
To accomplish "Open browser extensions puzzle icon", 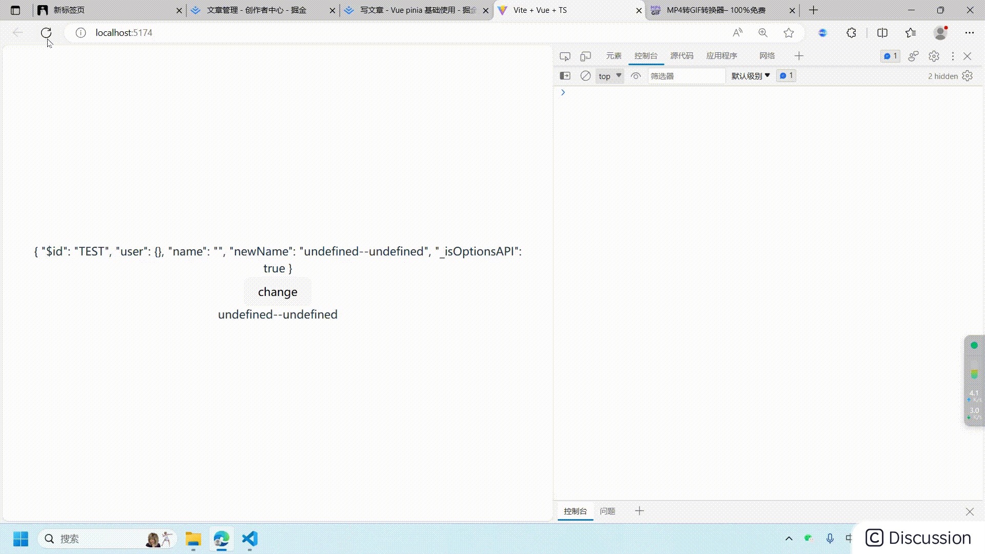I will pos(851,33).
